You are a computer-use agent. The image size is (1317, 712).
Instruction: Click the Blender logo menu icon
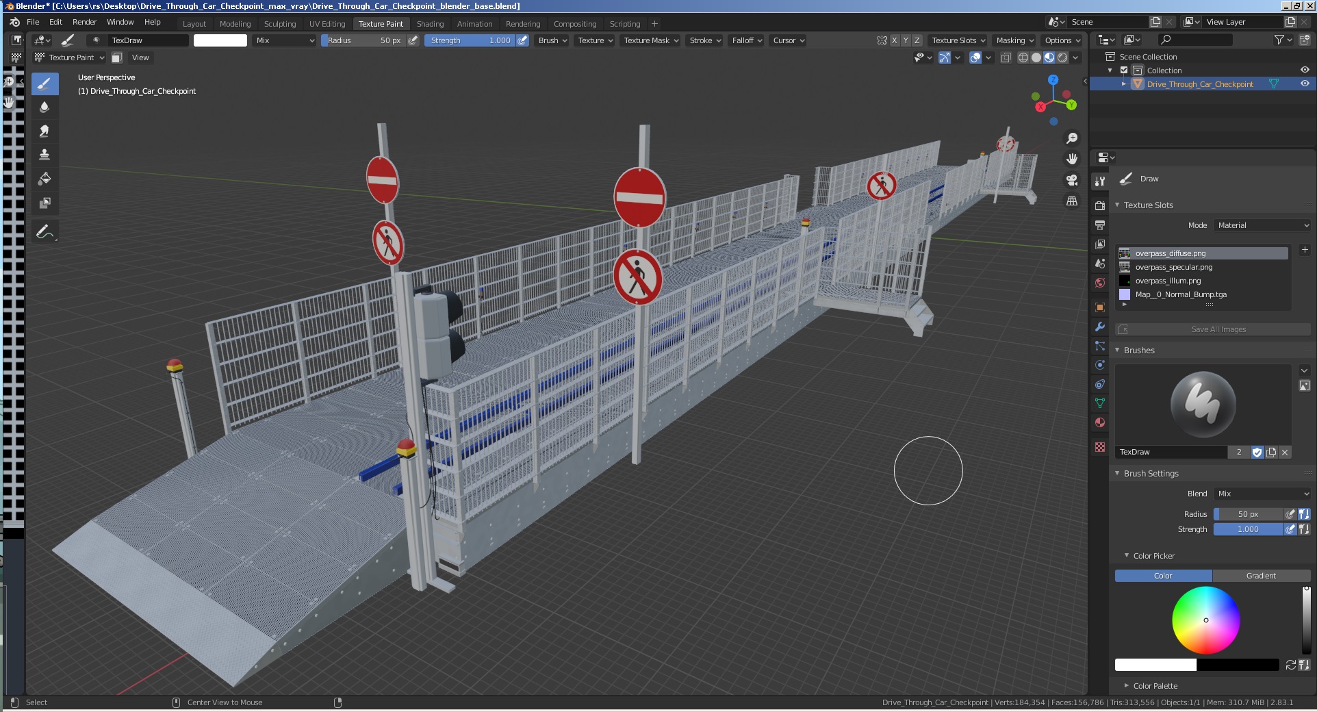[x=14, y=22]
